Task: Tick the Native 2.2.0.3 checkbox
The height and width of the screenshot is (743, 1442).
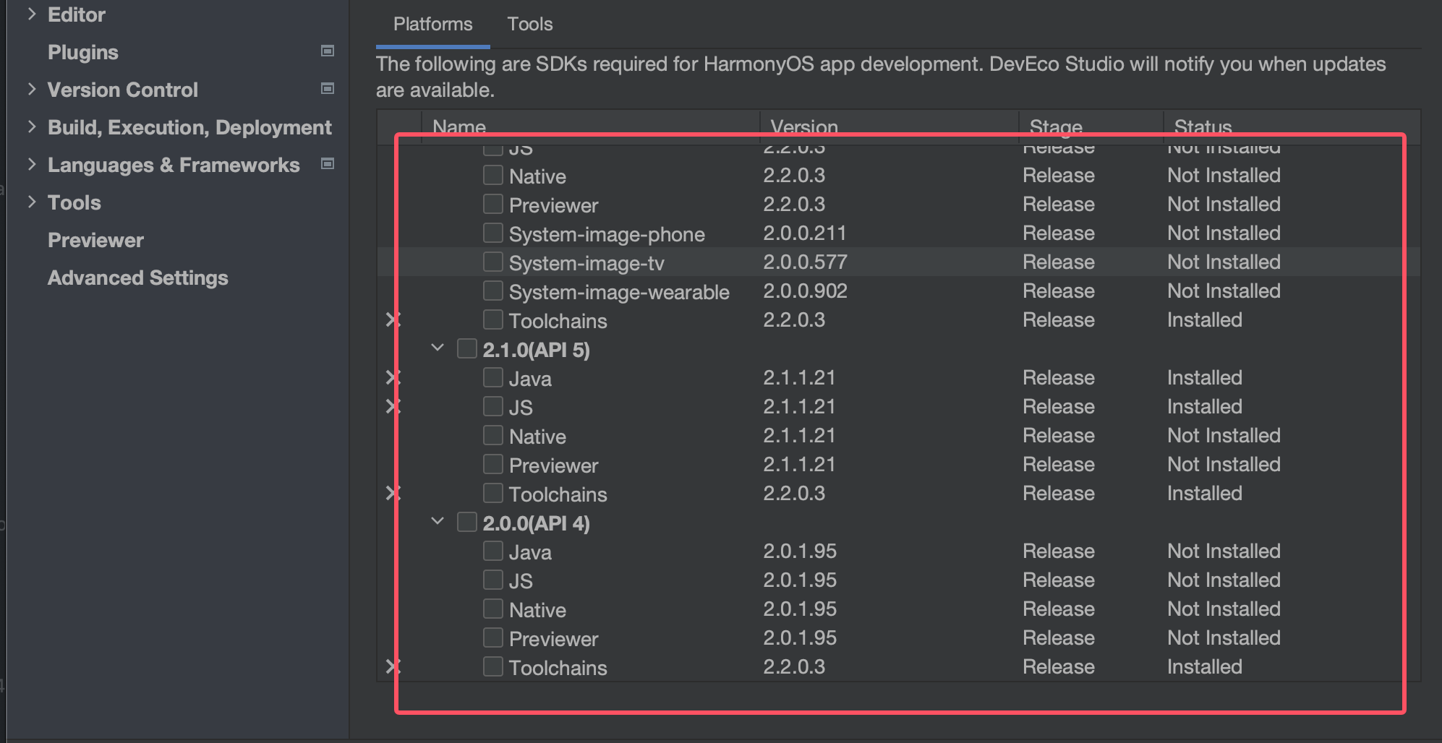Action: point(493,175)
